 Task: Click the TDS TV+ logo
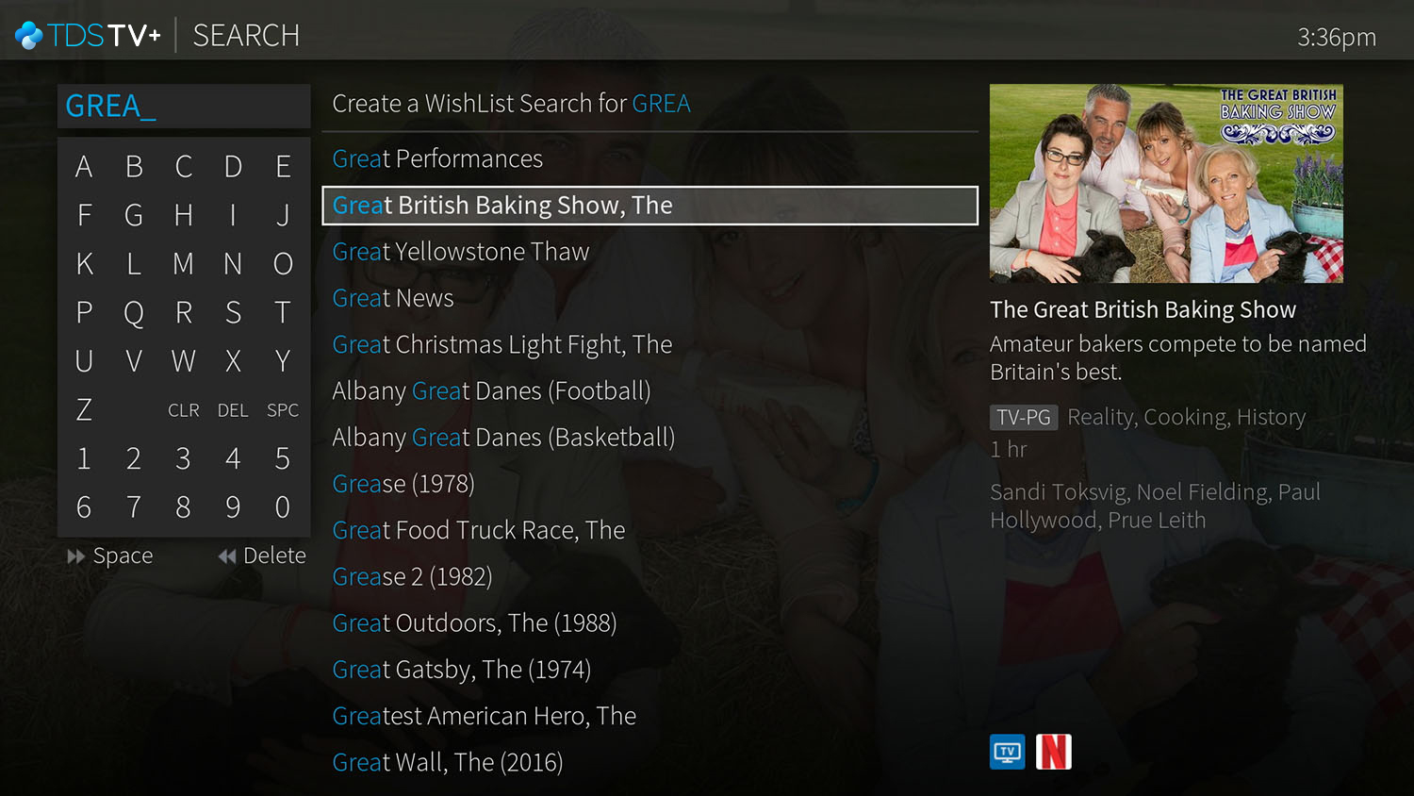pos(89,36)
